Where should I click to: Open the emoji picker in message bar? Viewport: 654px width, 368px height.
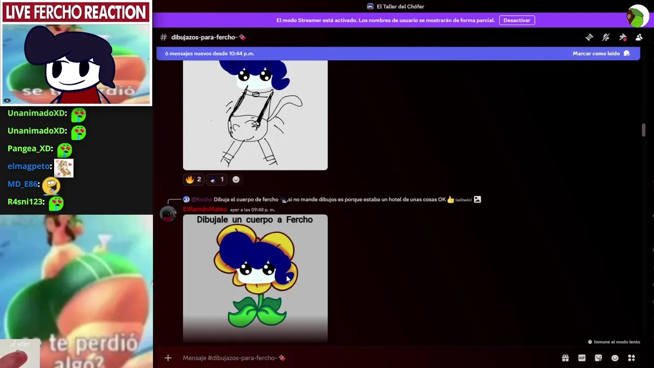point(615,358)
